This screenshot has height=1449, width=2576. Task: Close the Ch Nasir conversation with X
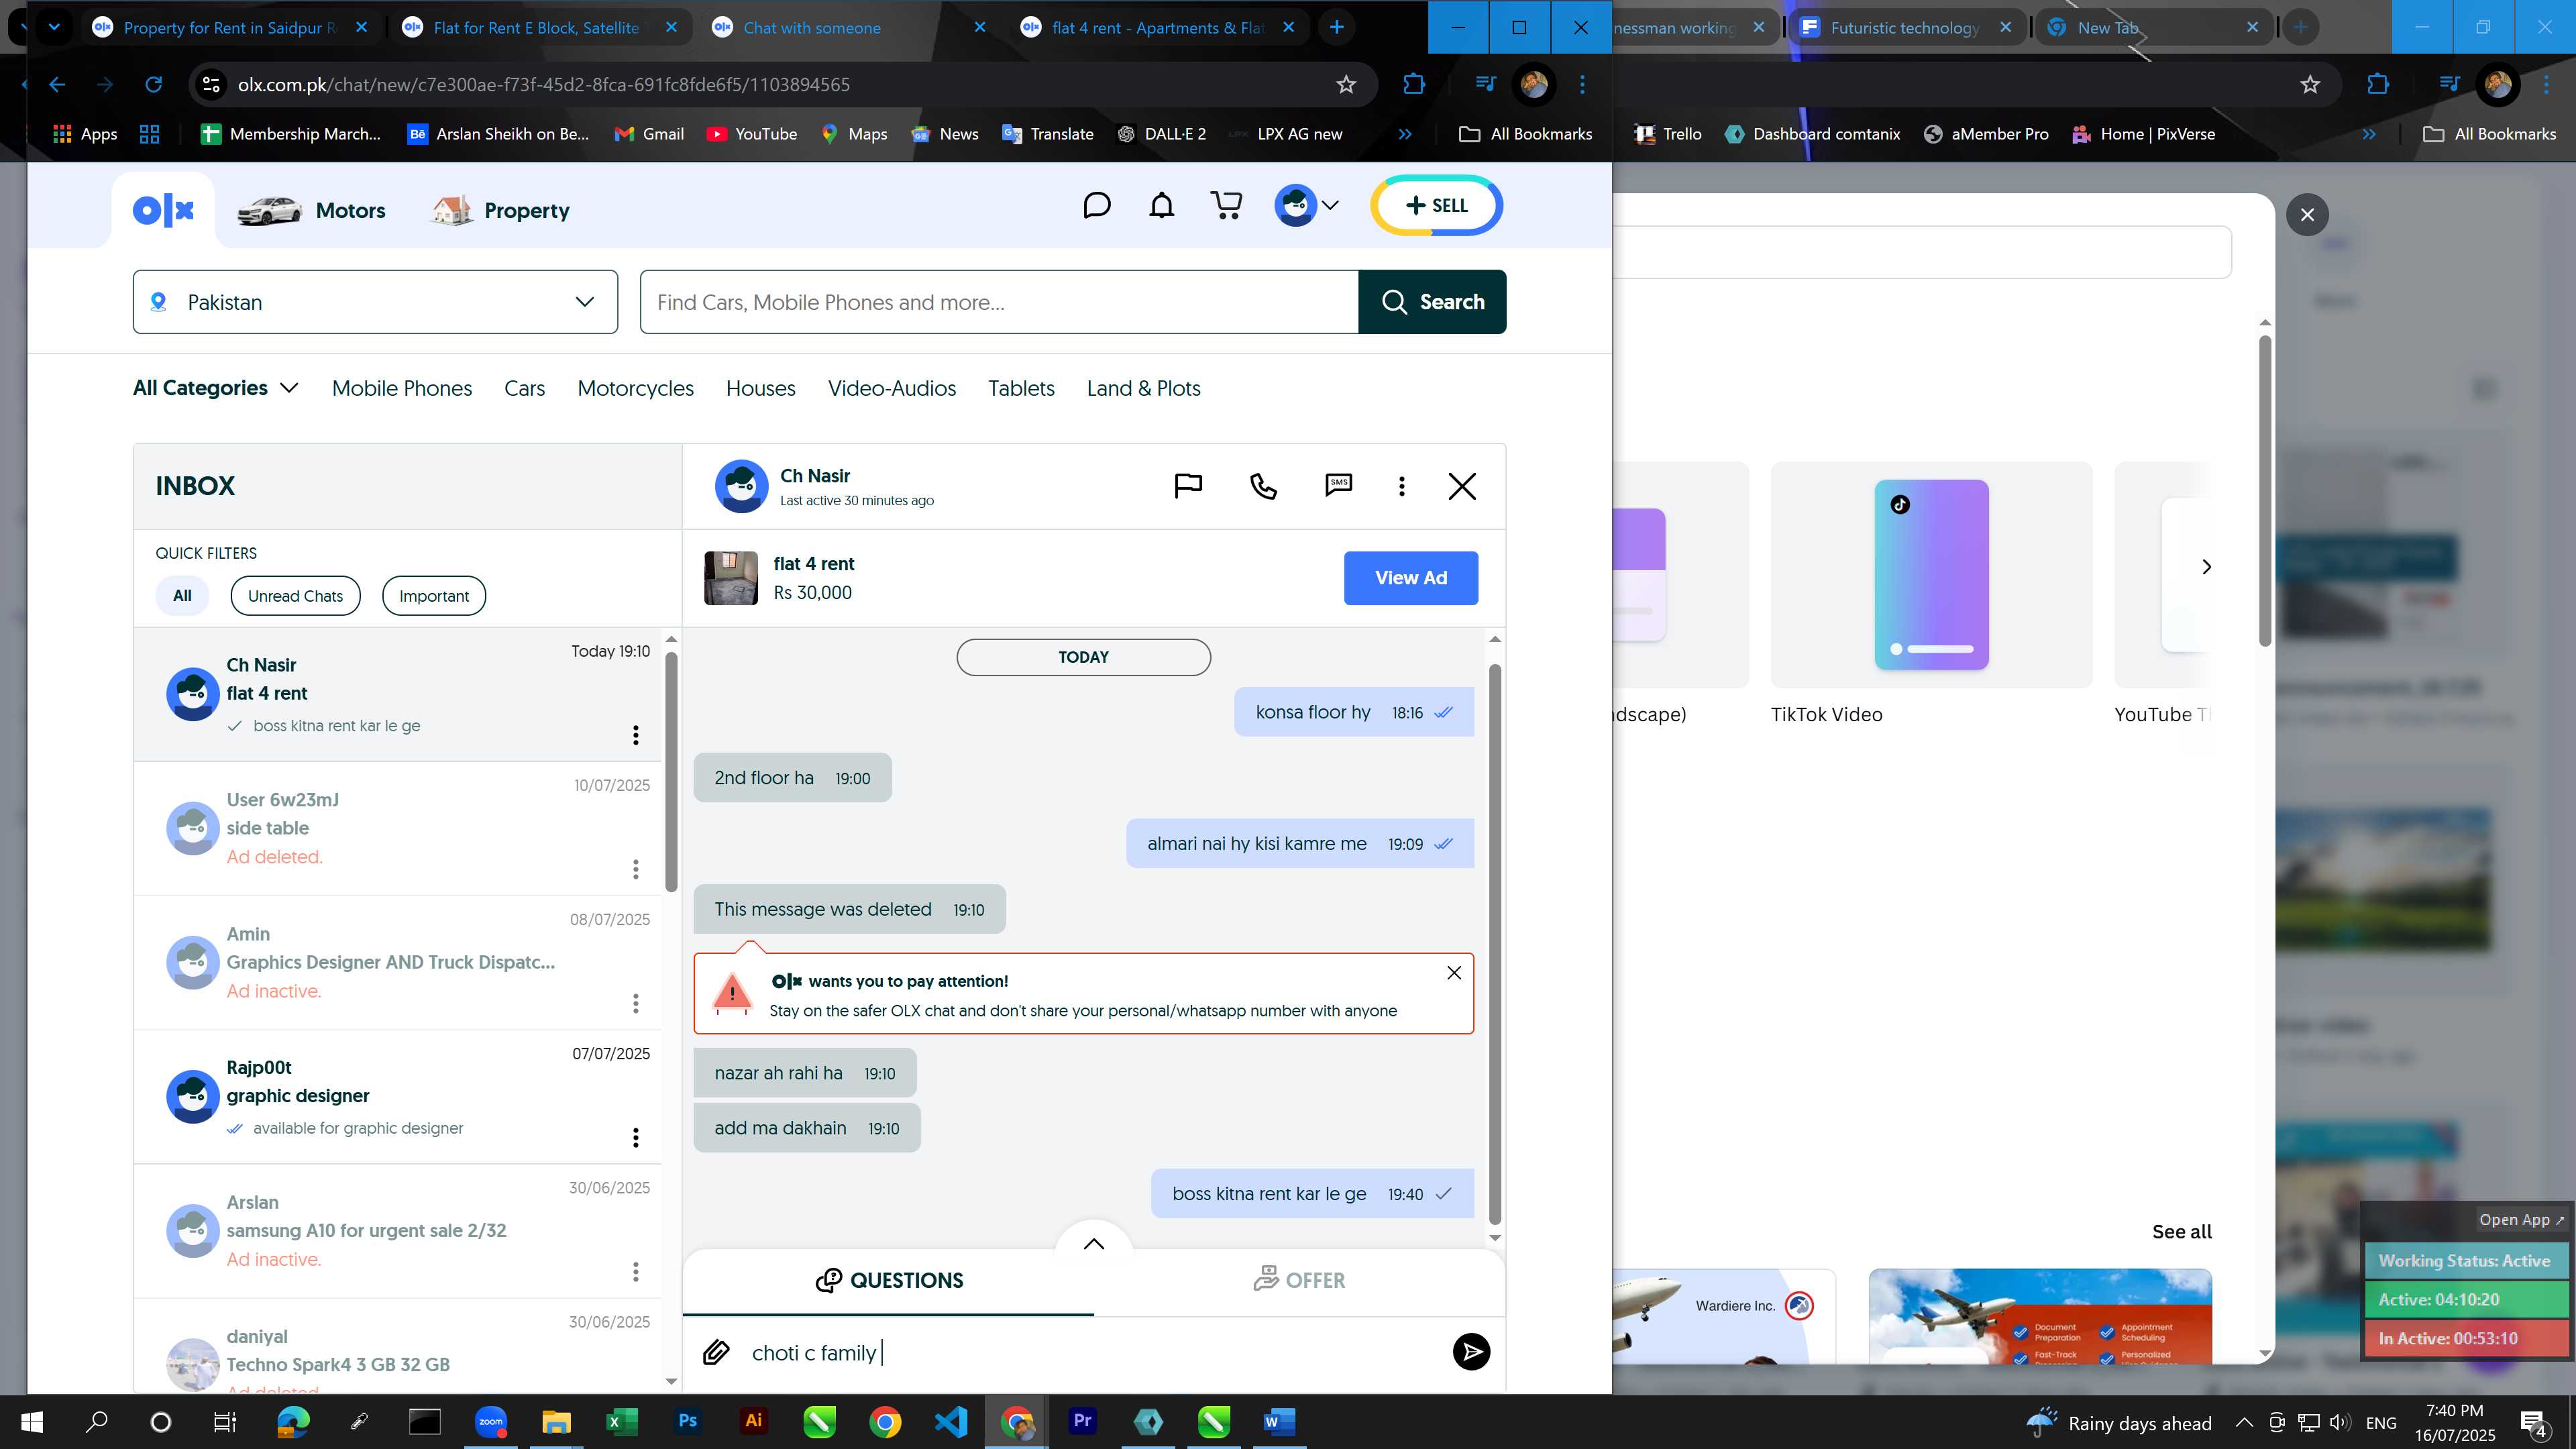point(1462,486)
